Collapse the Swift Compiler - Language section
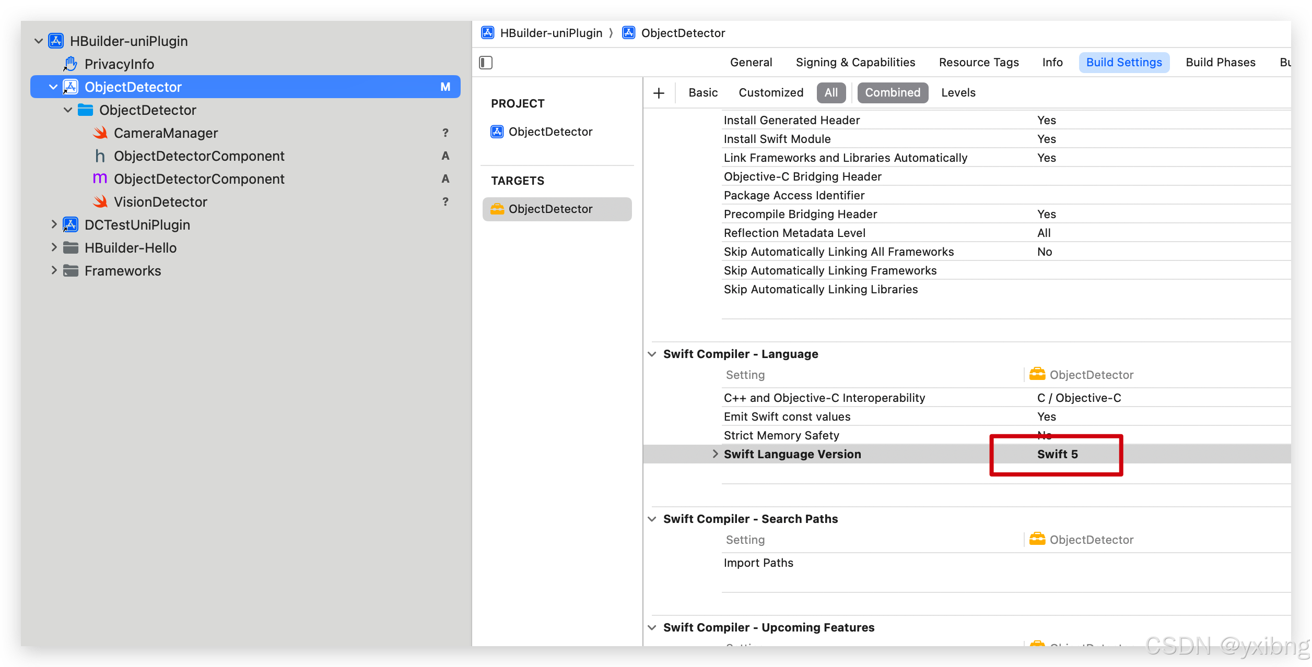1312x667 pixels. pos(652,354)
